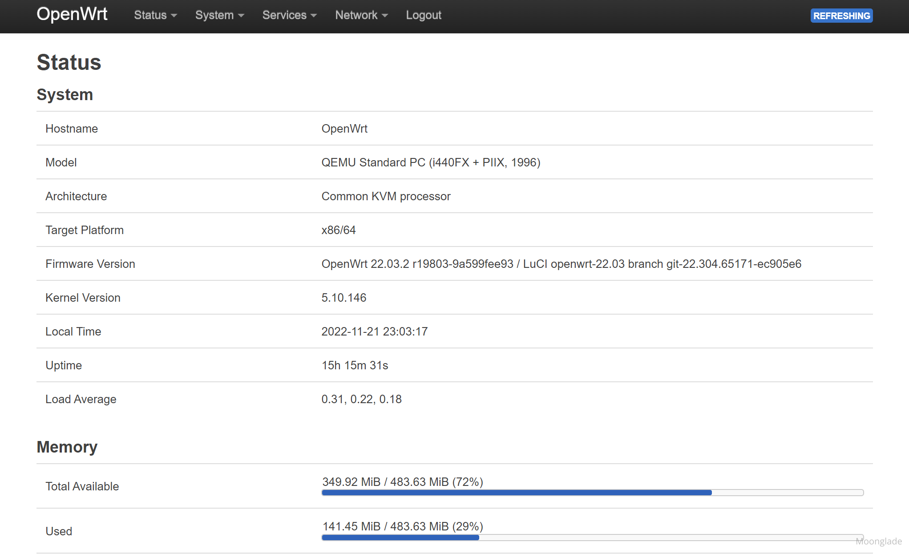Viewport: 909px width, 554px height.
Task: Click the QEMU Standard PC model text
Action: pyautogui.click(x=431, y=162)
